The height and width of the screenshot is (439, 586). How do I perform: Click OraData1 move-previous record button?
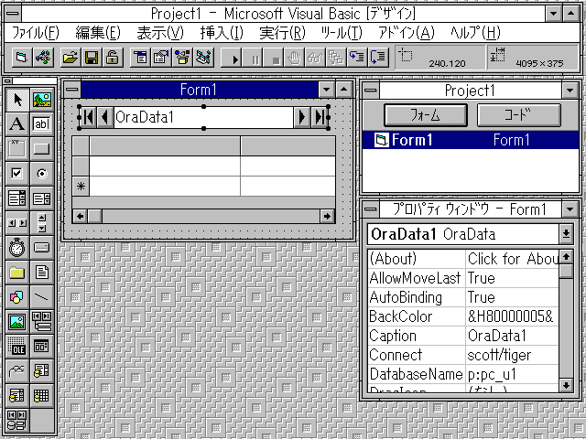tap(105, 118)
